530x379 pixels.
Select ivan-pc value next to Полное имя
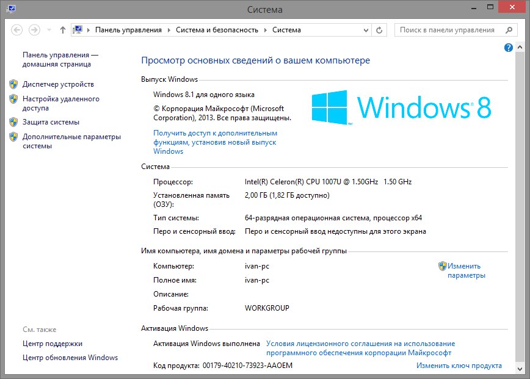coord(257,280)
